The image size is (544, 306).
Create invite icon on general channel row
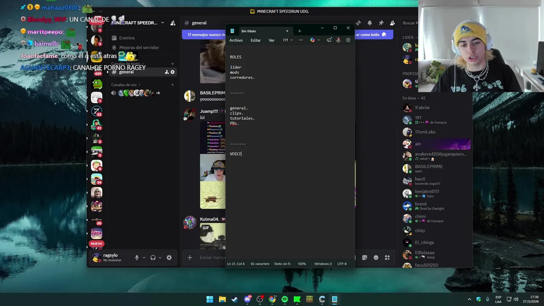pyautogui.click(x=167, y=72)
